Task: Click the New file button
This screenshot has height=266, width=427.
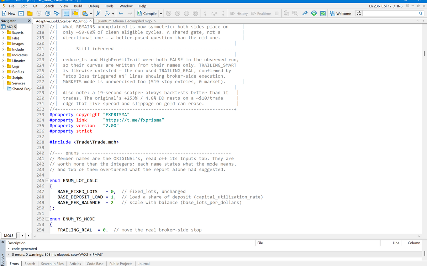Action: pos(9,14)
